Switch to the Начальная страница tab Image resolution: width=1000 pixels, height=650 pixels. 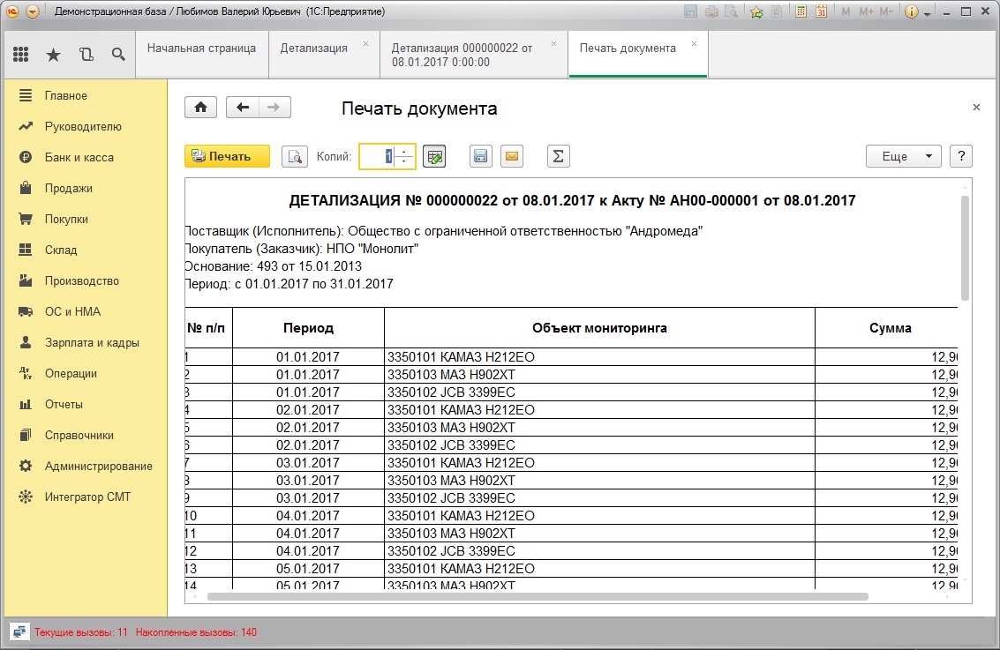tap(201, 49)
